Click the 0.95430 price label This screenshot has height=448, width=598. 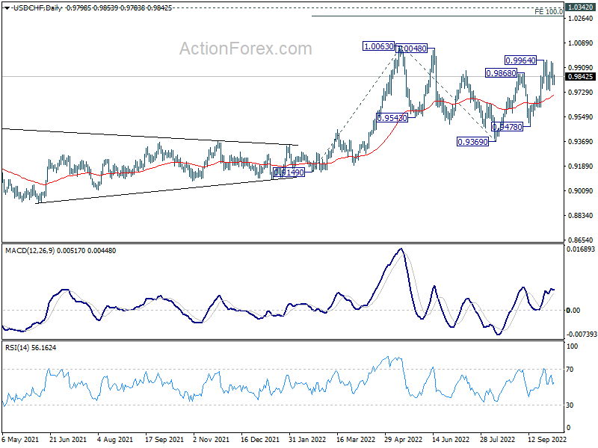pyautogui.click(x=392, y=118)
